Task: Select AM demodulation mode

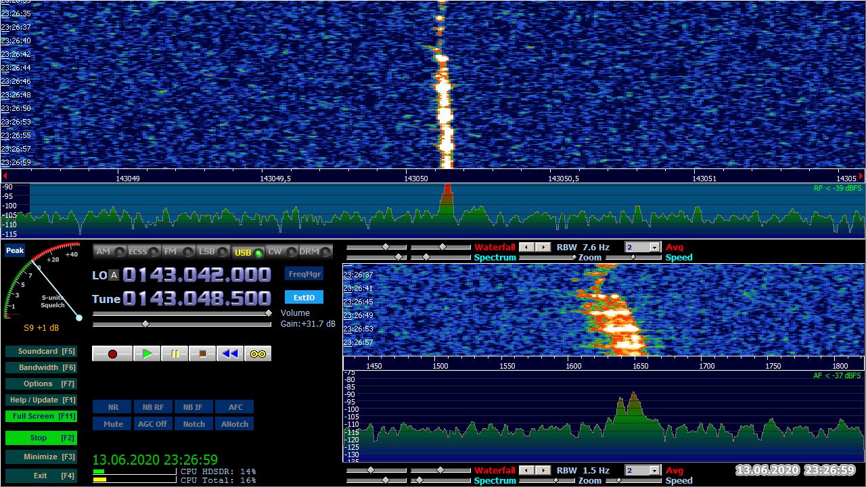Action: 110,252
